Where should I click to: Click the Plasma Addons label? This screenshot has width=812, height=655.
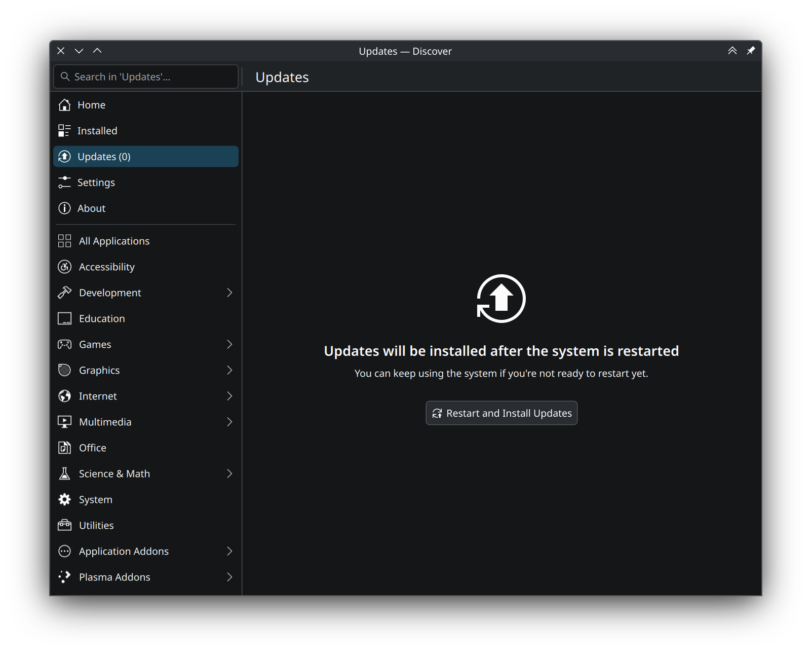[x=114, y=577]
